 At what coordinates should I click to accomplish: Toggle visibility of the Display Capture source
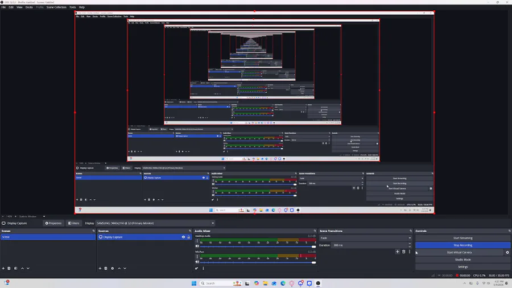[183, 237]
